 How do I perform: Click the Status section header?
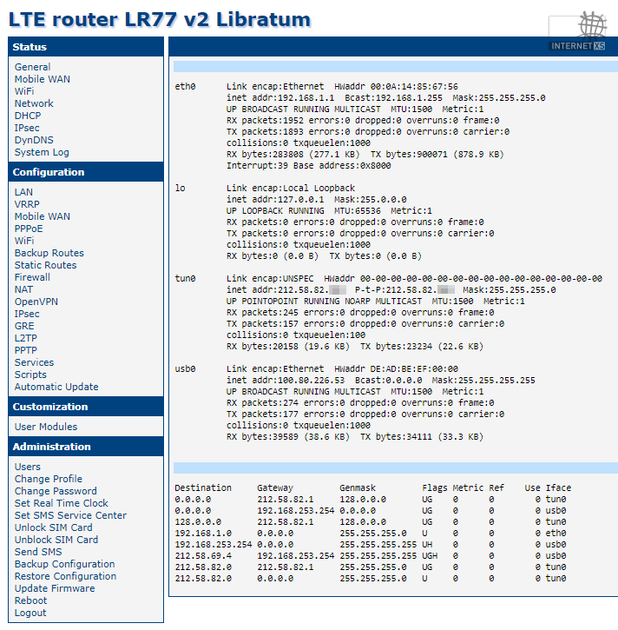pyautogui.click(x=86, y=47)
